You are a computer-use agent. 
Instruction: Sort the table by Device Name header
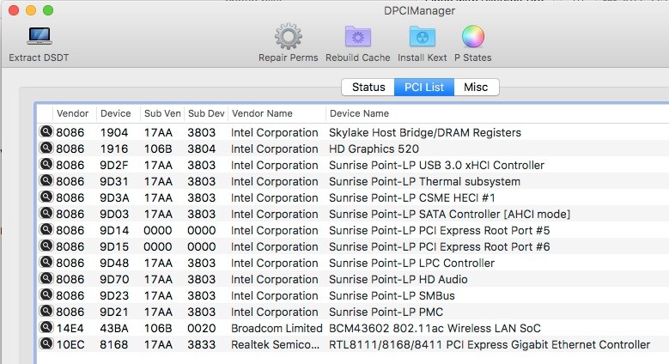pos(359,113)
